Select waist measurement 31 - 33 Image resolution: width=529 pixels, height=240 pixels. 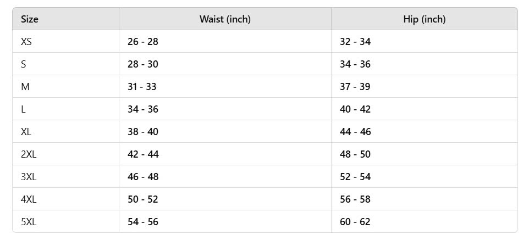142,87
